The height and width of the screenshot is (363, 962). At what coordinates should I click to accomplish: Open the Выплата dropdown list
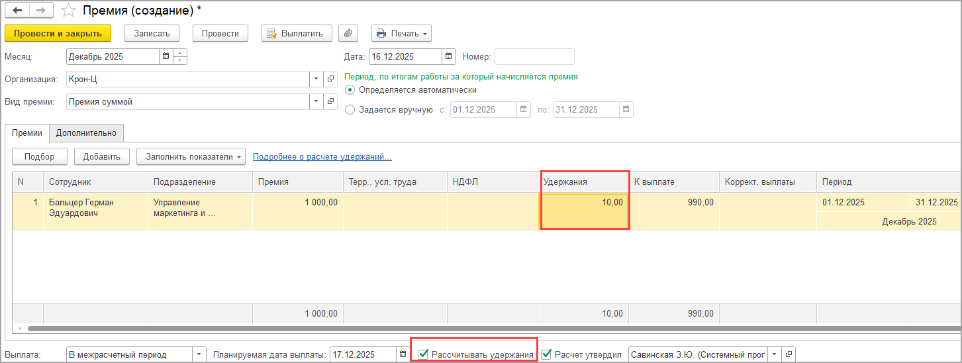pos(199,355)
